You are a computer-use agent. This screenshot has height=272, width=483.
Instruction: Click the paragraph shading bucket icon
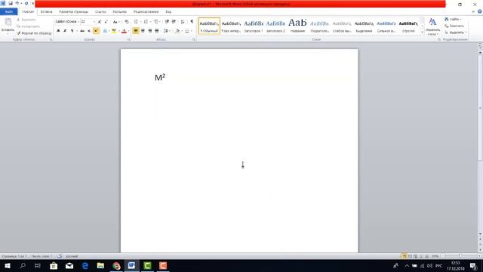(x=177, y=31)
